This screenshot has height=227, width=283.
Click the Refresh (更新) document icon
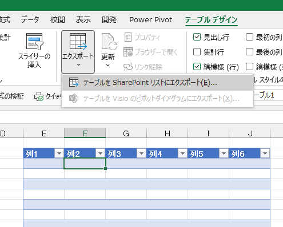[109, 42]
